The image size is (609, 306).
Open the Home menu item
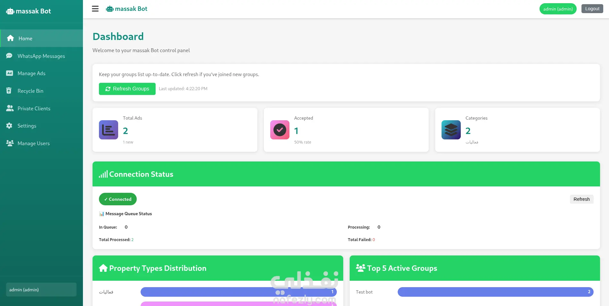(42, 38)
